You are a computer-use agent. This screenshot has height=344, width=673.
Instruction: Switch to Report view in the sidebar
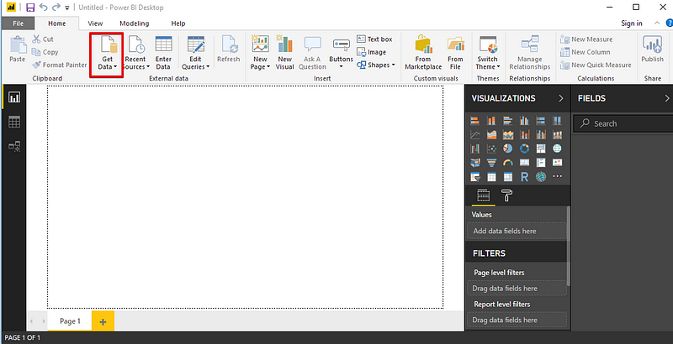point(14,98)
